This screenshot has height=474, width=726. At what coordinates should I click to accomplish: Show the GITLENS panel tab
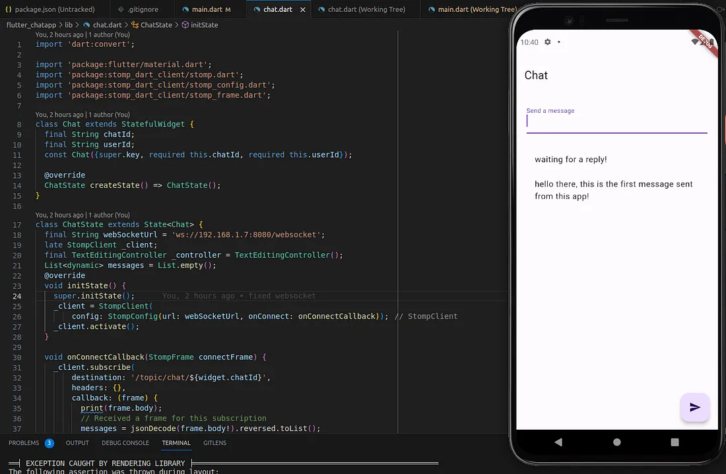pyautogui.click(x=214, y=443)
